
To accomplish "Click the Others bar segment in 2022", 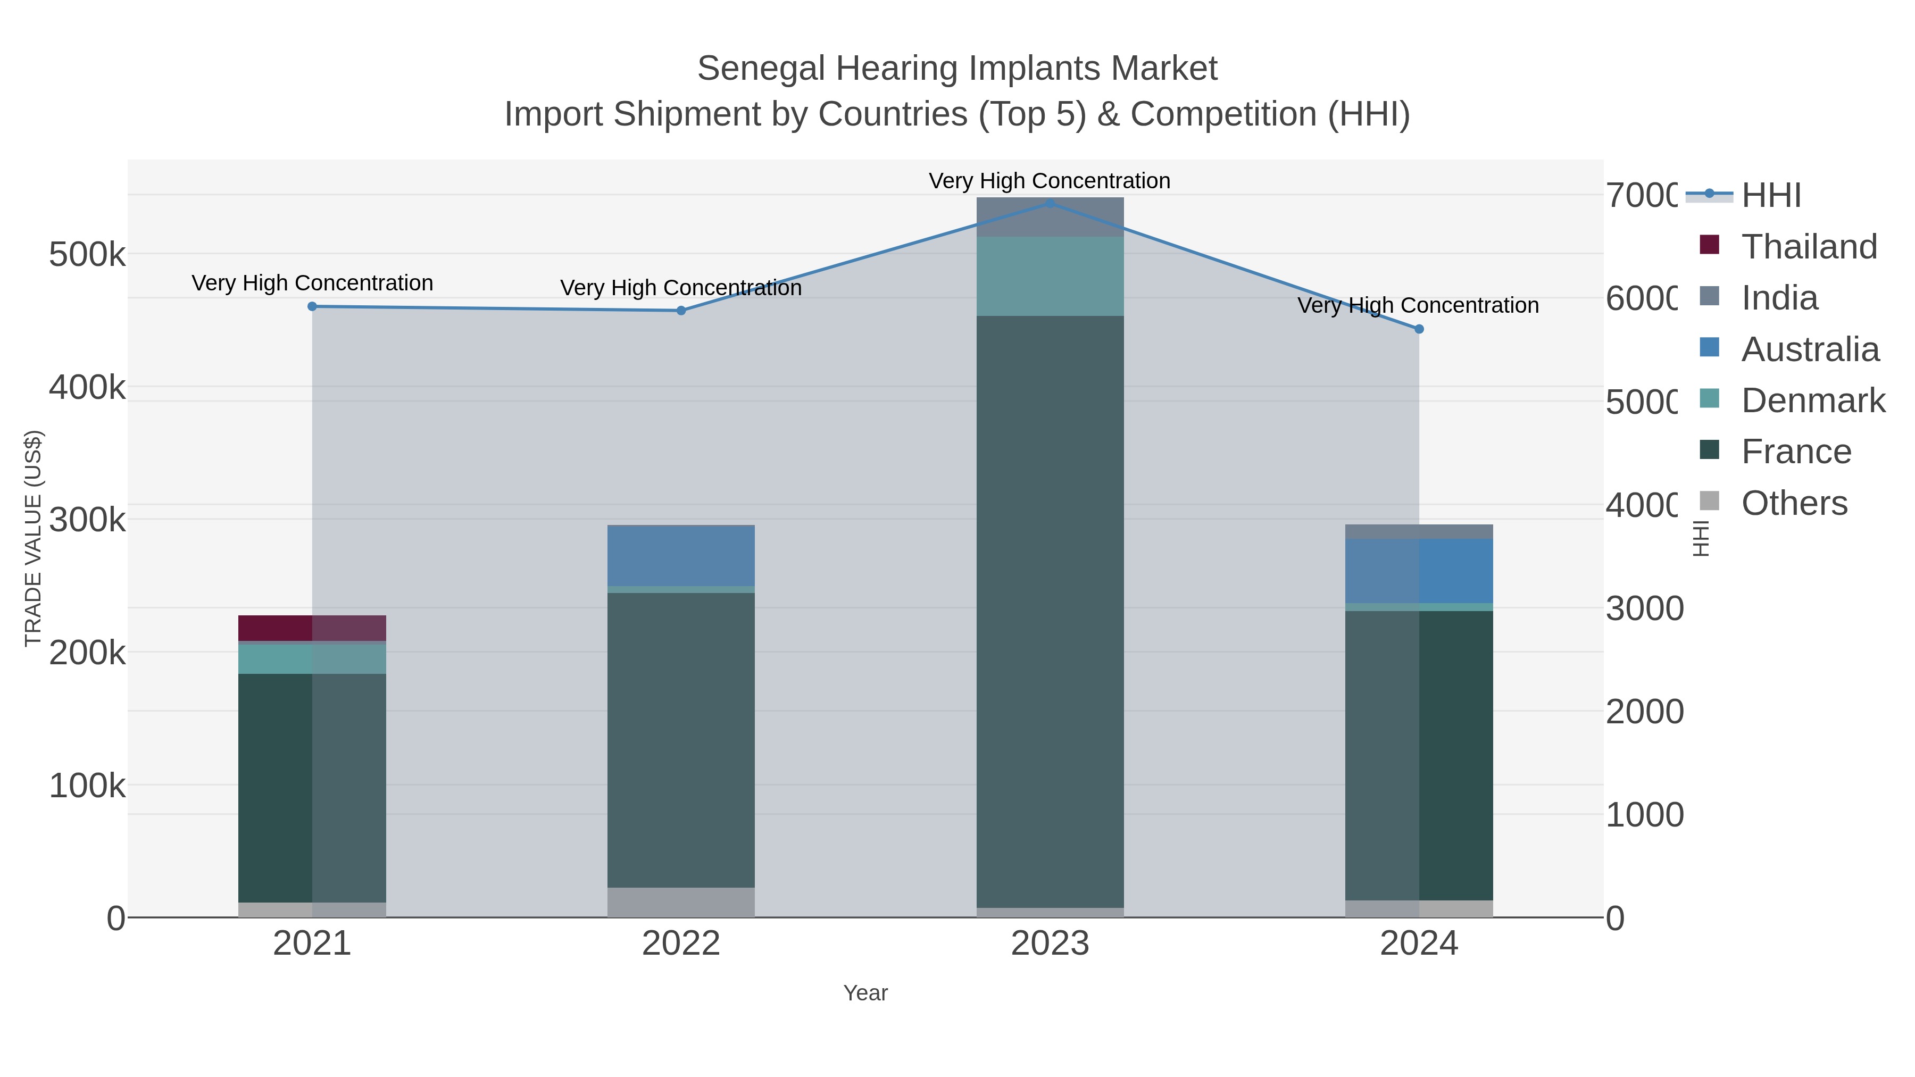I will [681, 903].
